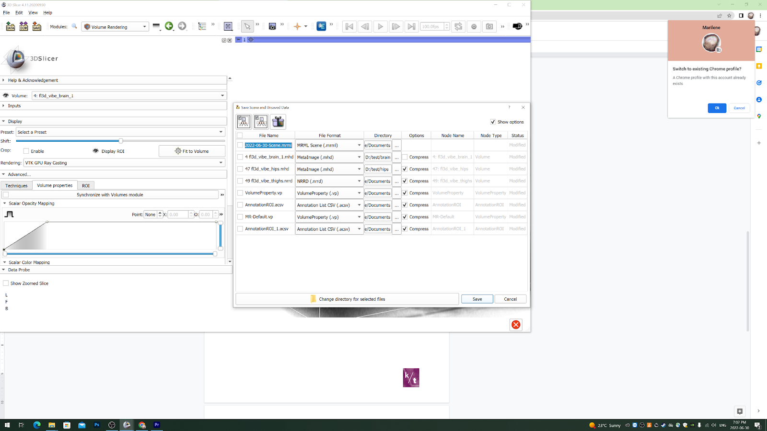The image size is (767, 431).
Task: Open Adobe Premiere from the taskbar
Action: tap(157, 425)
